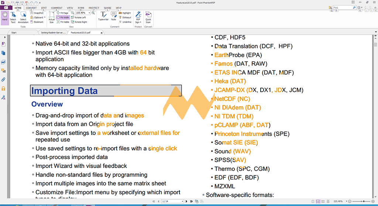
Task: Close the FeatureList2015.pdf tab
Action: click(102, 33)
